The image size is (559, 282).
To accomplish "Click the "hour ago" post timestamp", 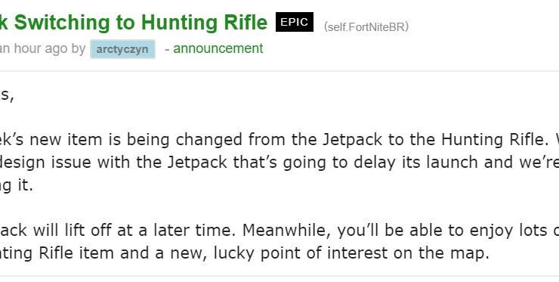I will [x=40, y=48].
